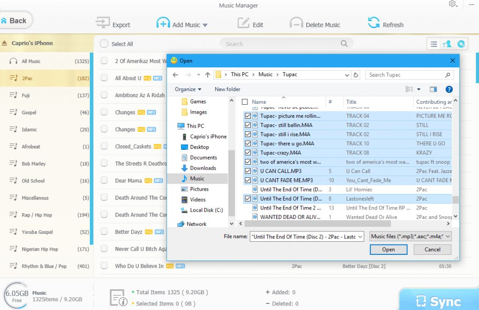Click the navigation pane vertical scrollbar
The image size is (479, 310).
(232, 183)
